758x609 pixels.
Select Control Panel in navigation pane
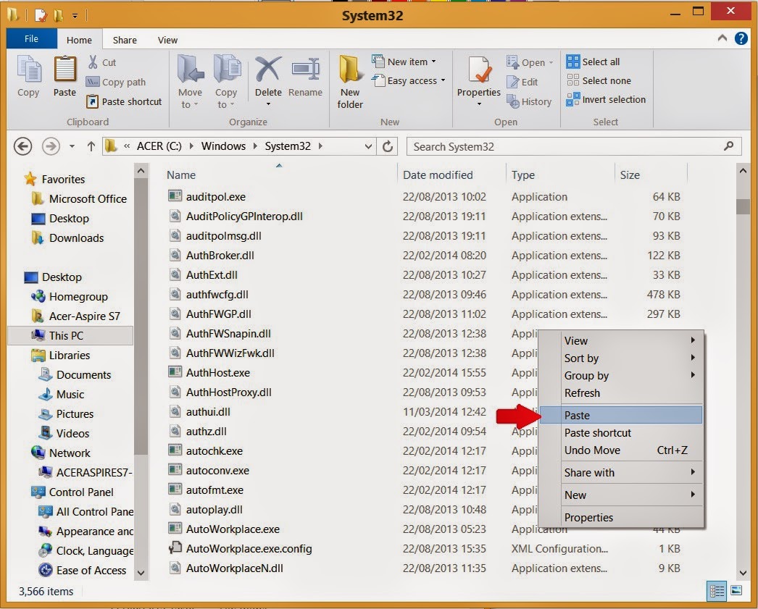[x=72, y=492]
